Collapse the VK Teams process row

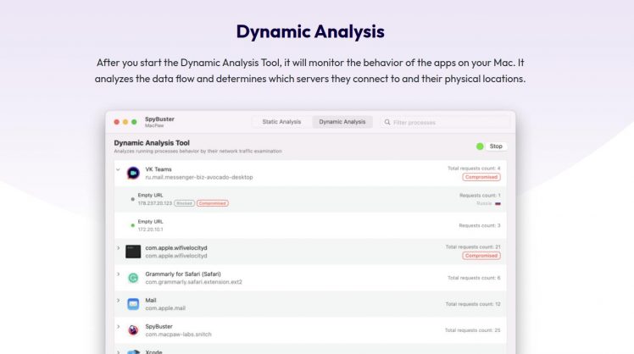point(118,169)
